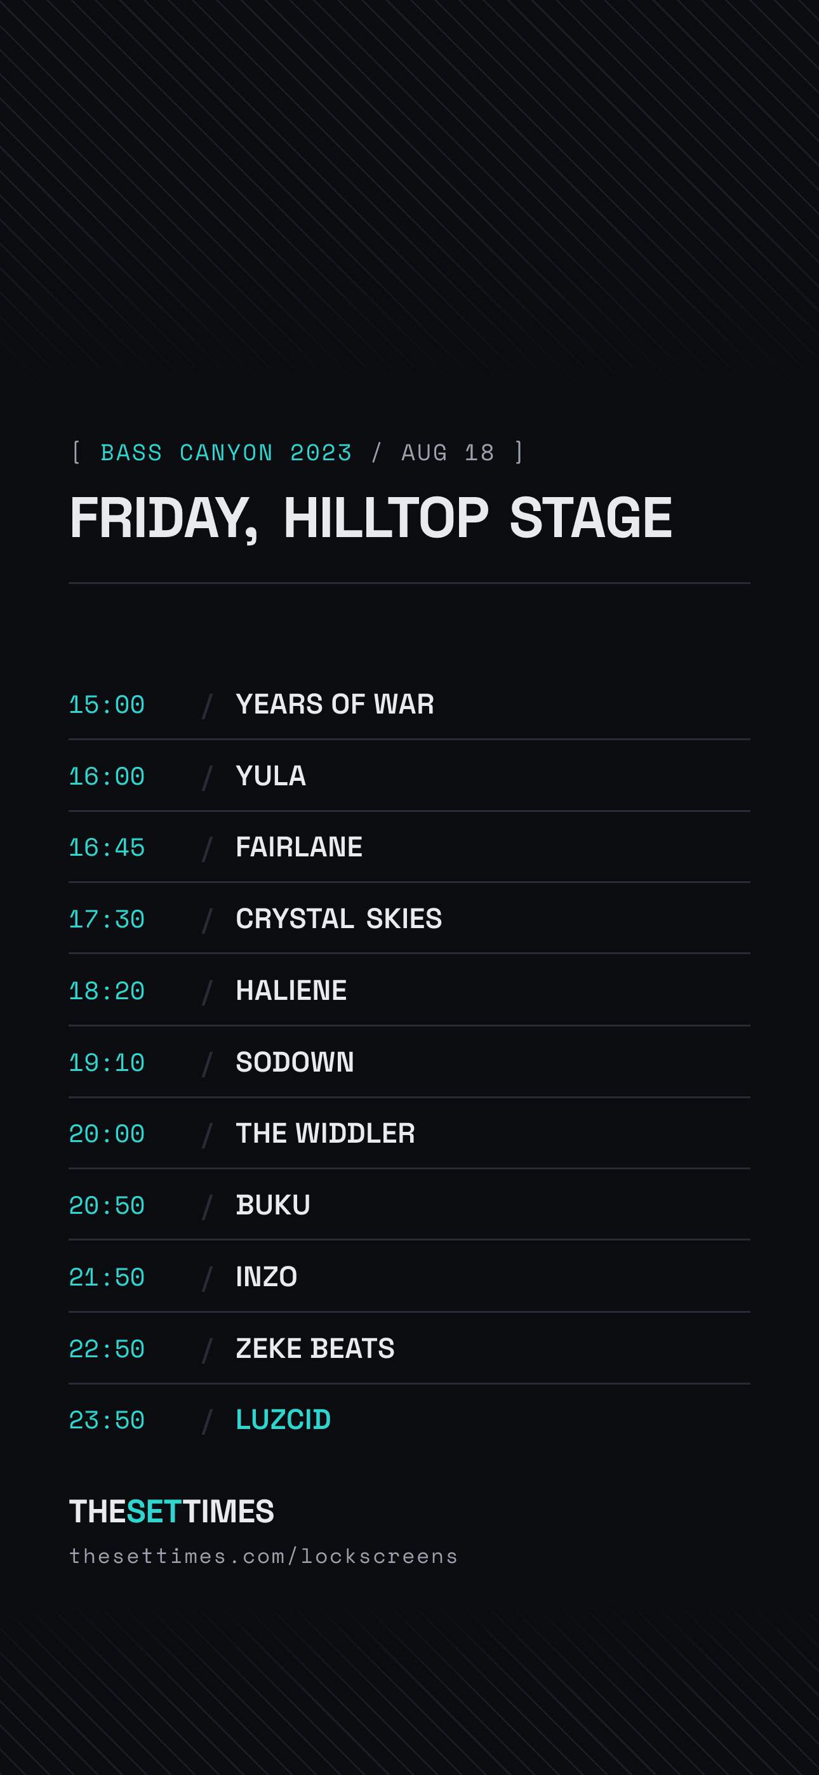Tap the ZEKE BEATS artist name

point(315,1348)
